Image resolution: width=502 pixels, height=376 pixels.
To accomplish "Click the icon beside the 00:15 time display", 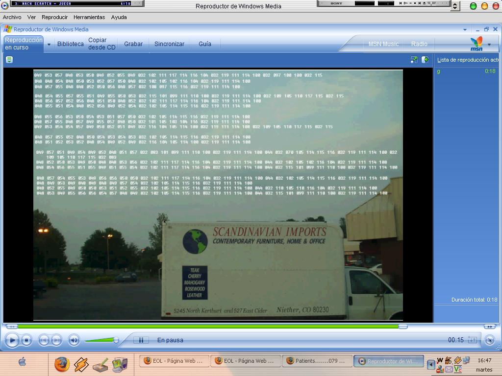I will [472, 340].
